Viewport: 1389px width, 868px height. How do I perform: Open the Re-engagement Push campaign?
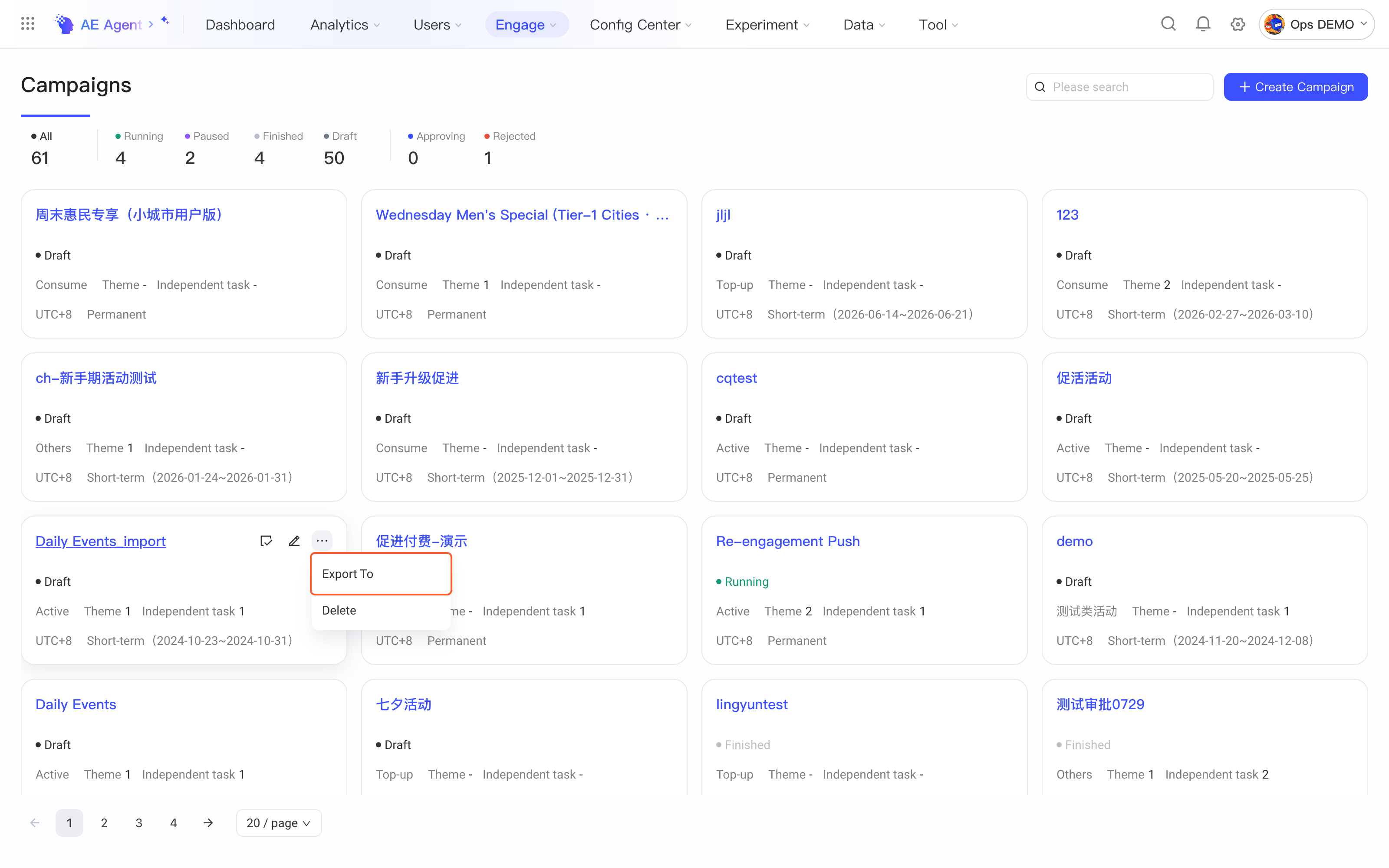(787, 541)
